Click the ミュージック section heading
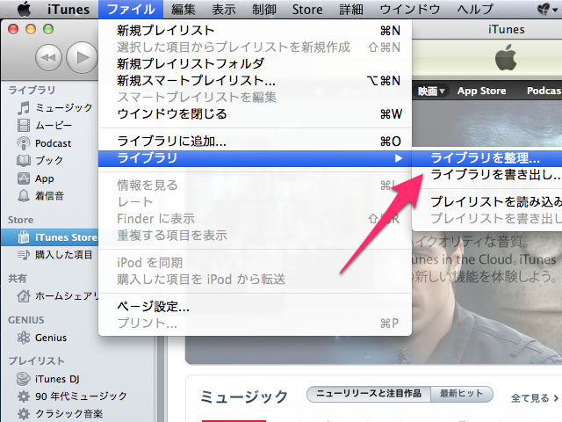Viewport: 562px width, 422px height. 244,397
